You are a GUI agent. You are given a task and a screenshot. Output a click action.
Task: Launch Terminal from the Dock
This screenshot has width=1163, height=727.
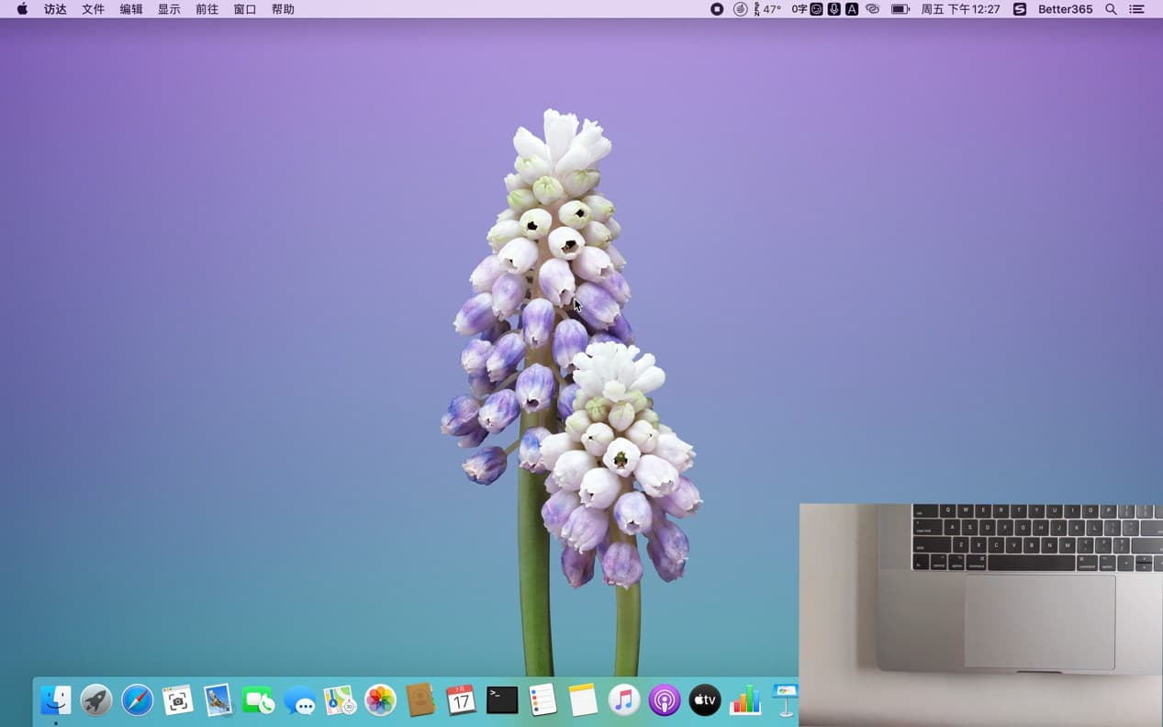coord(502,700)
